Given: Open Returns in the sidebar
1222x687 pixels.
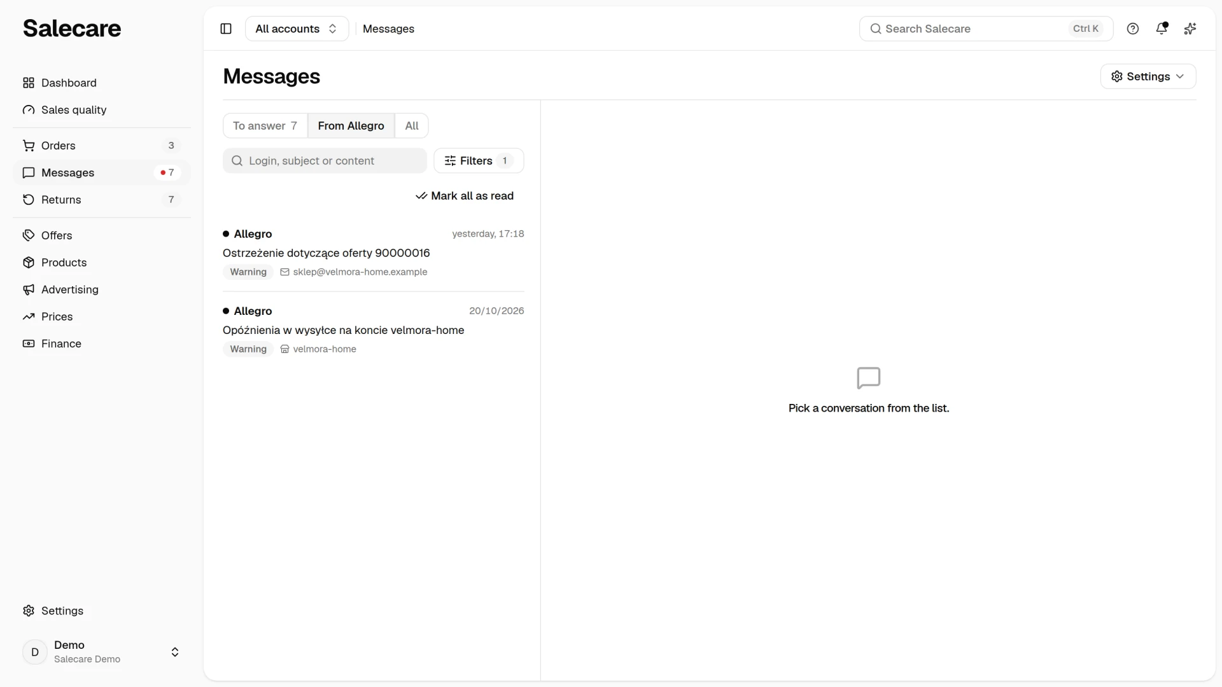Looking at the screenshot, I should (x=102, y=200).
